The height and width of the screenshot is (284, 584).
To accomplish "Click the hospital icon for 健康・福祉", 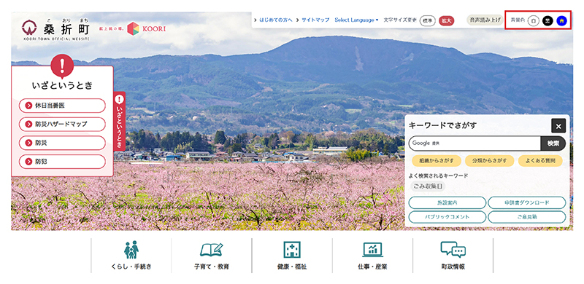I will (x=292, y=250).
